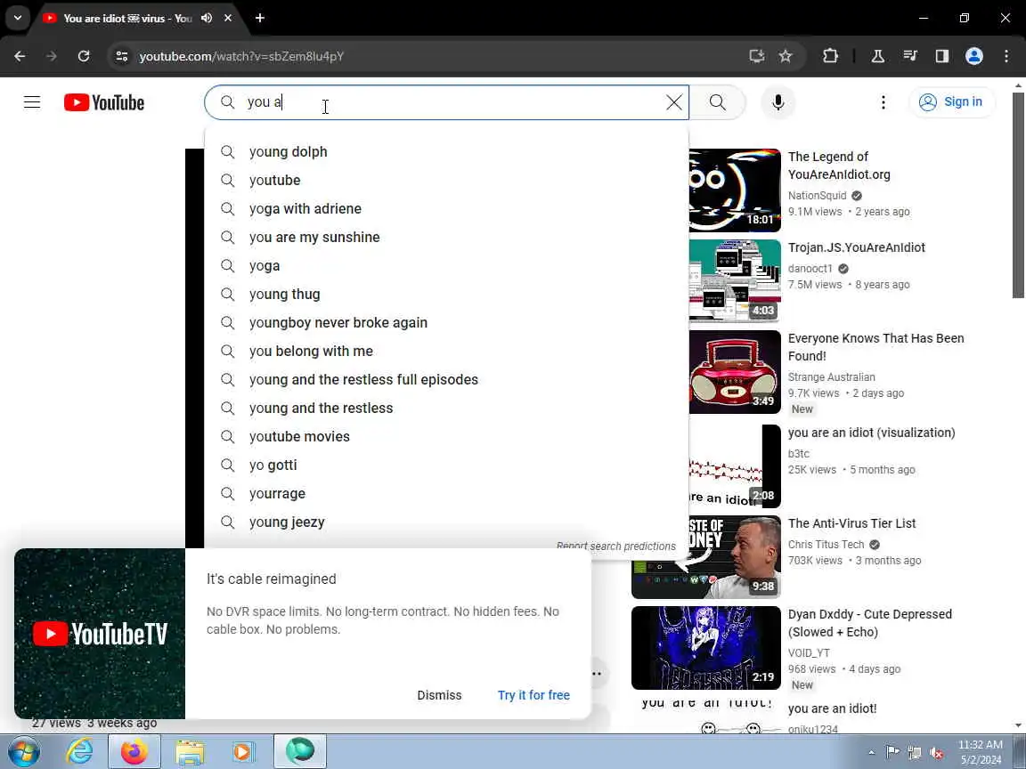
Task: Open the Chrome profile avatar
Action: pyautogui.click(x=974, y=56)
